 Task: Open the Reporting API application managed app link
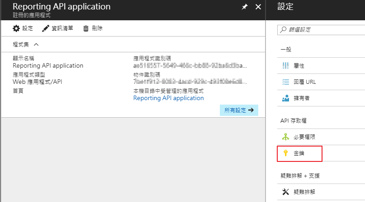pos(168,98)
